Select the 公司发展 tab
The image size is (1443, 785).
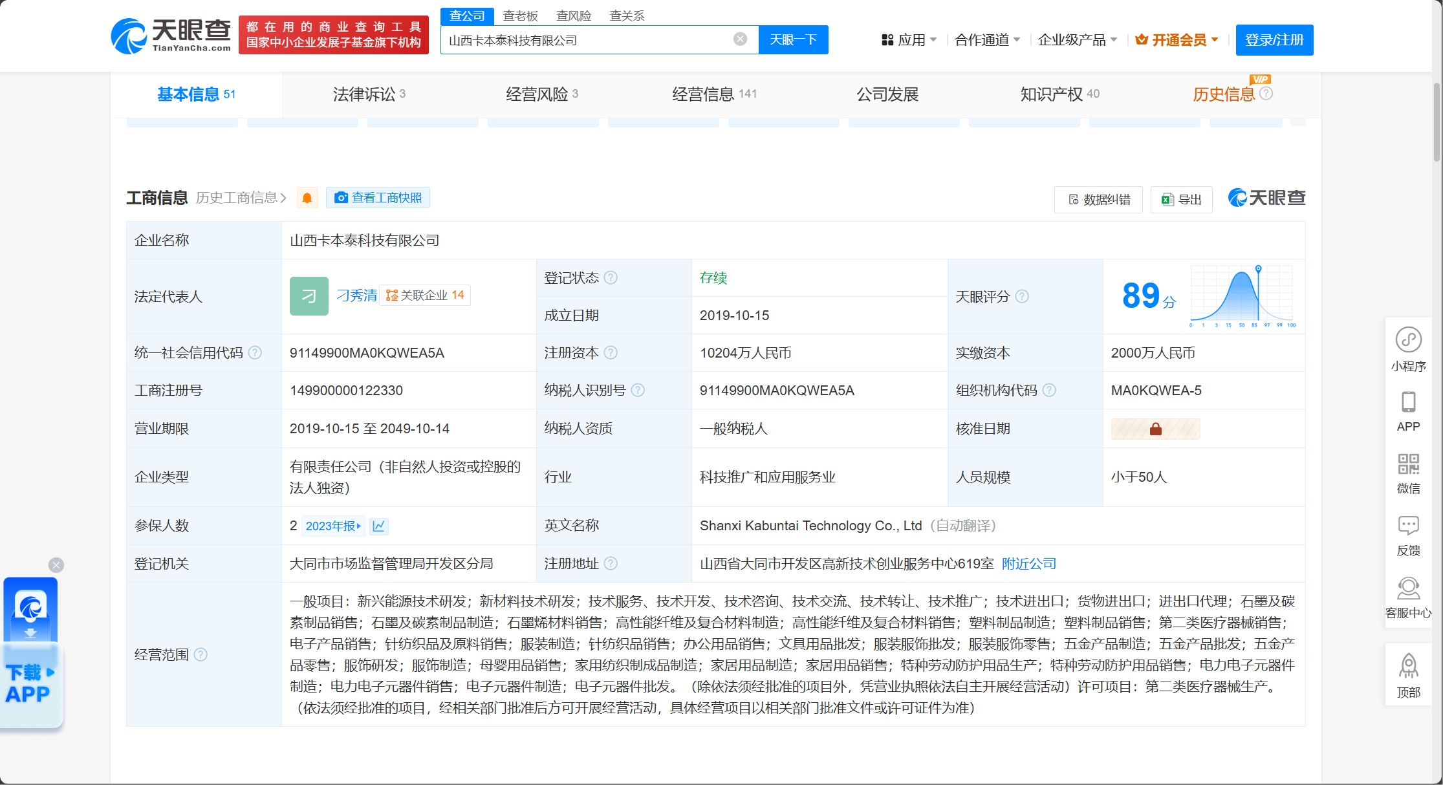pyautogui.click(x=887, y=94)
